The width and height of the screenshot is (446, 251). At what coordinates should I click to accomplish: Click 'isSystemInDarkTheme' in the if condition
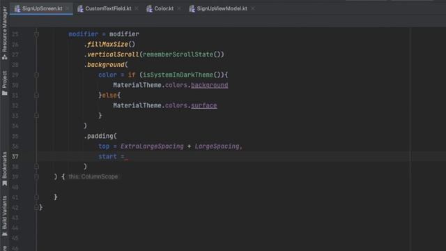click(x=178, y=75)
